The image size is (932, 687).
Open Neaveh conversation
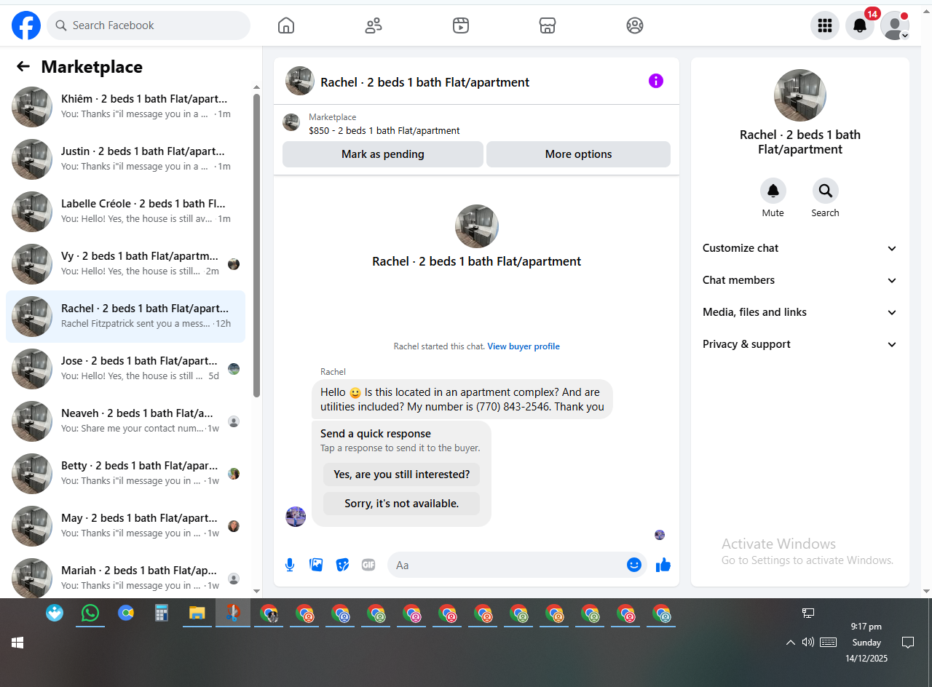(125, 421)
